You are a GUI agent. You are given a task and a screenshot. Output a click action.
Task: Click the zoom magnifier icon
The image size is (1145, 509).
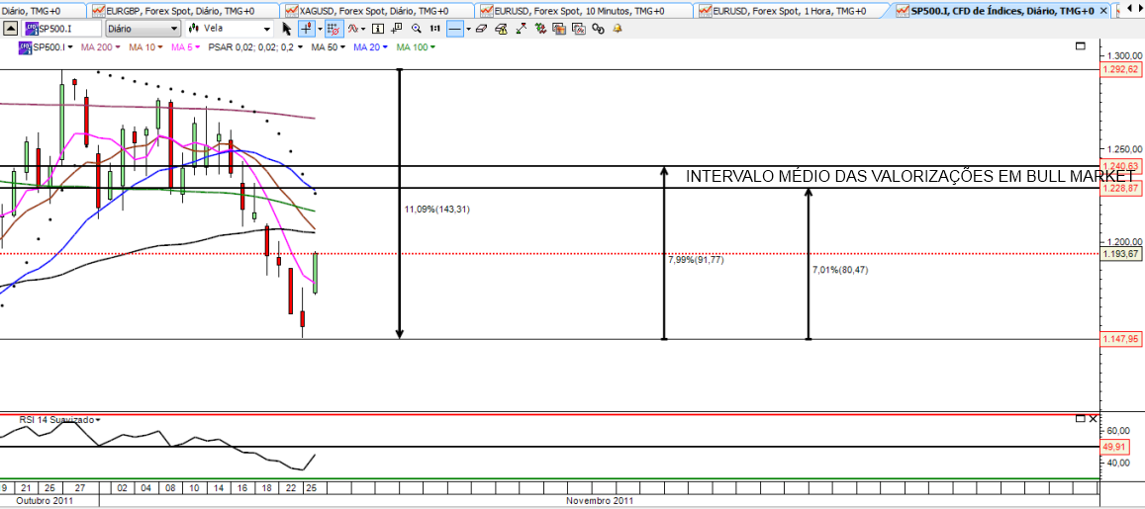pos(416,29)
